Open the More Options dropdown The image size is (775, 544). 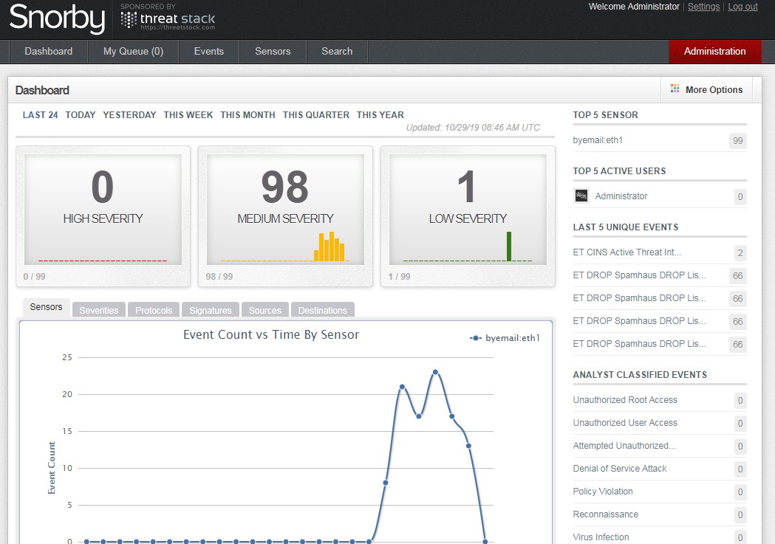(707, 89)
